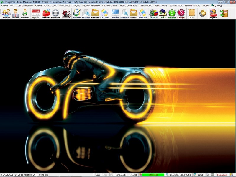Viewport: 236px width, 177px height.
Task: Click the barcode Consultar icon
Action: pyautogui.click(x=55, y=14)
